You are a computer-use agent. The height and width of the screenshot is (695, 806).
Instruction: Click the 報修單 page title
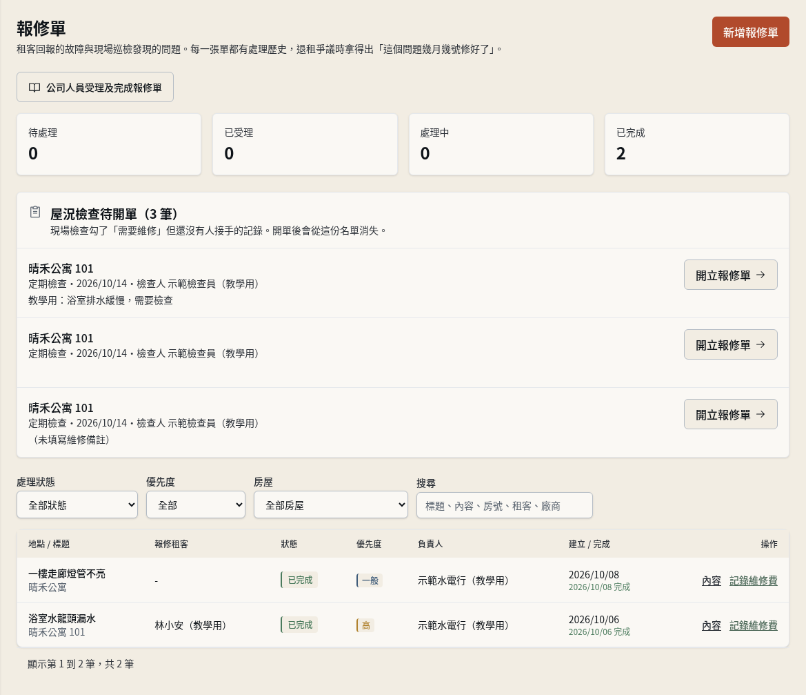point(41,28)
